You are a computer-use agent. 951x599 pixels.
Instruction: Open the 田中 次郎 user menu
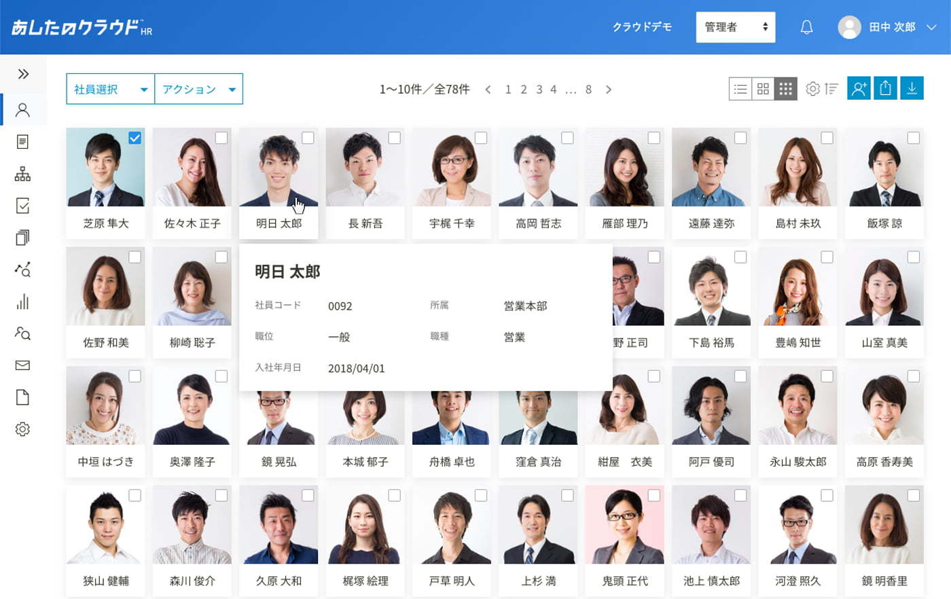coord(887,27)
